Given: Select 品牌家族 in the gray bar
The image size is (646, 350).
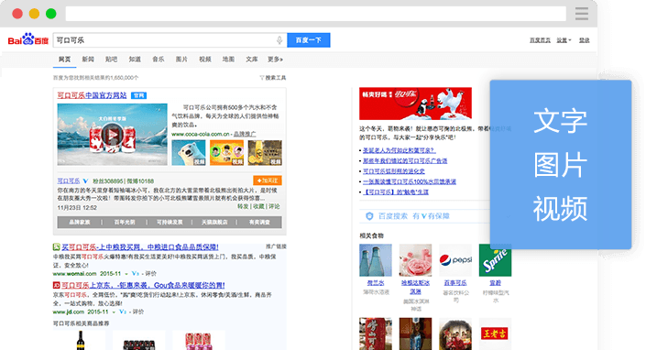Looking at the screenshot, I should (x=80, y=222).
